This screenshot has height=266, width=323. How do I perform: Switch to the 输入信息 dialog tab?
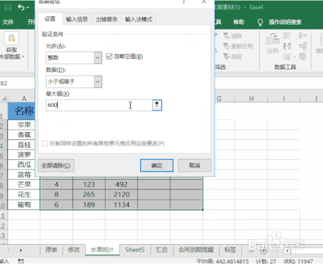(x=77, y=19)
